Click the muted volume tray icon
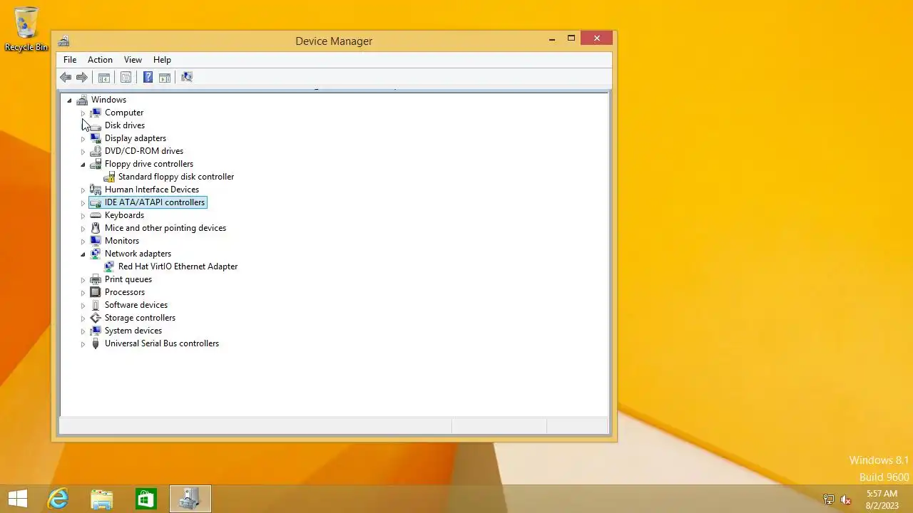 click(846, 499)
